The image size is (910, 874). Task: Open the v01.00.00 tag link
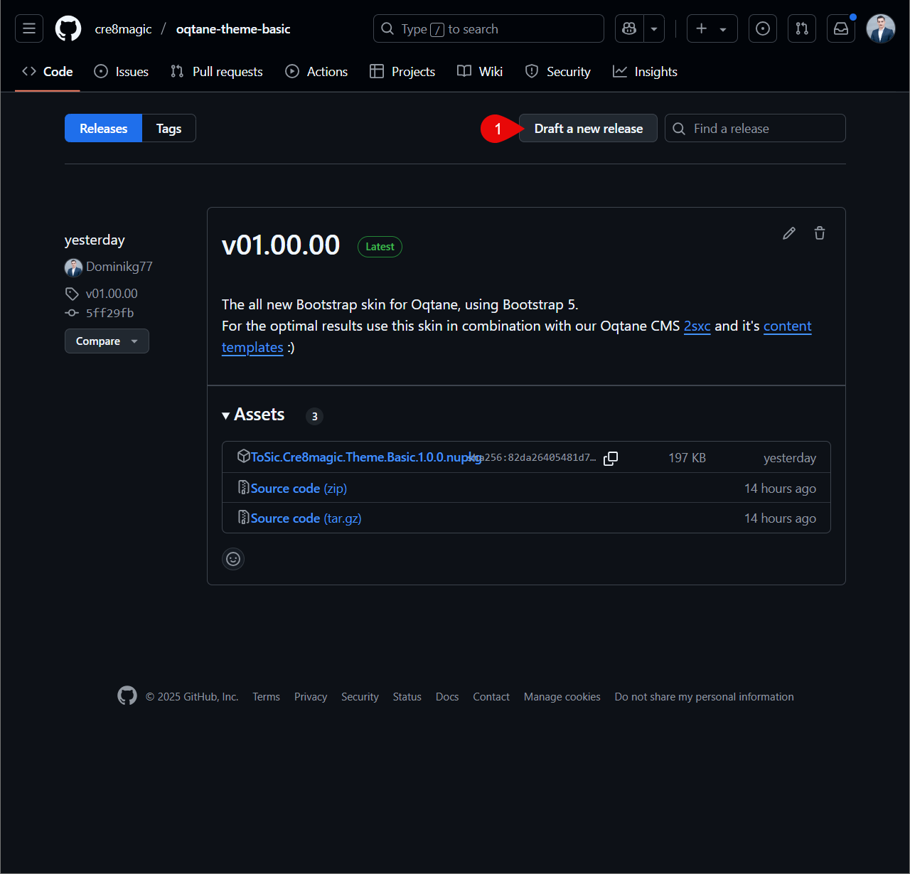click(112, 294)
